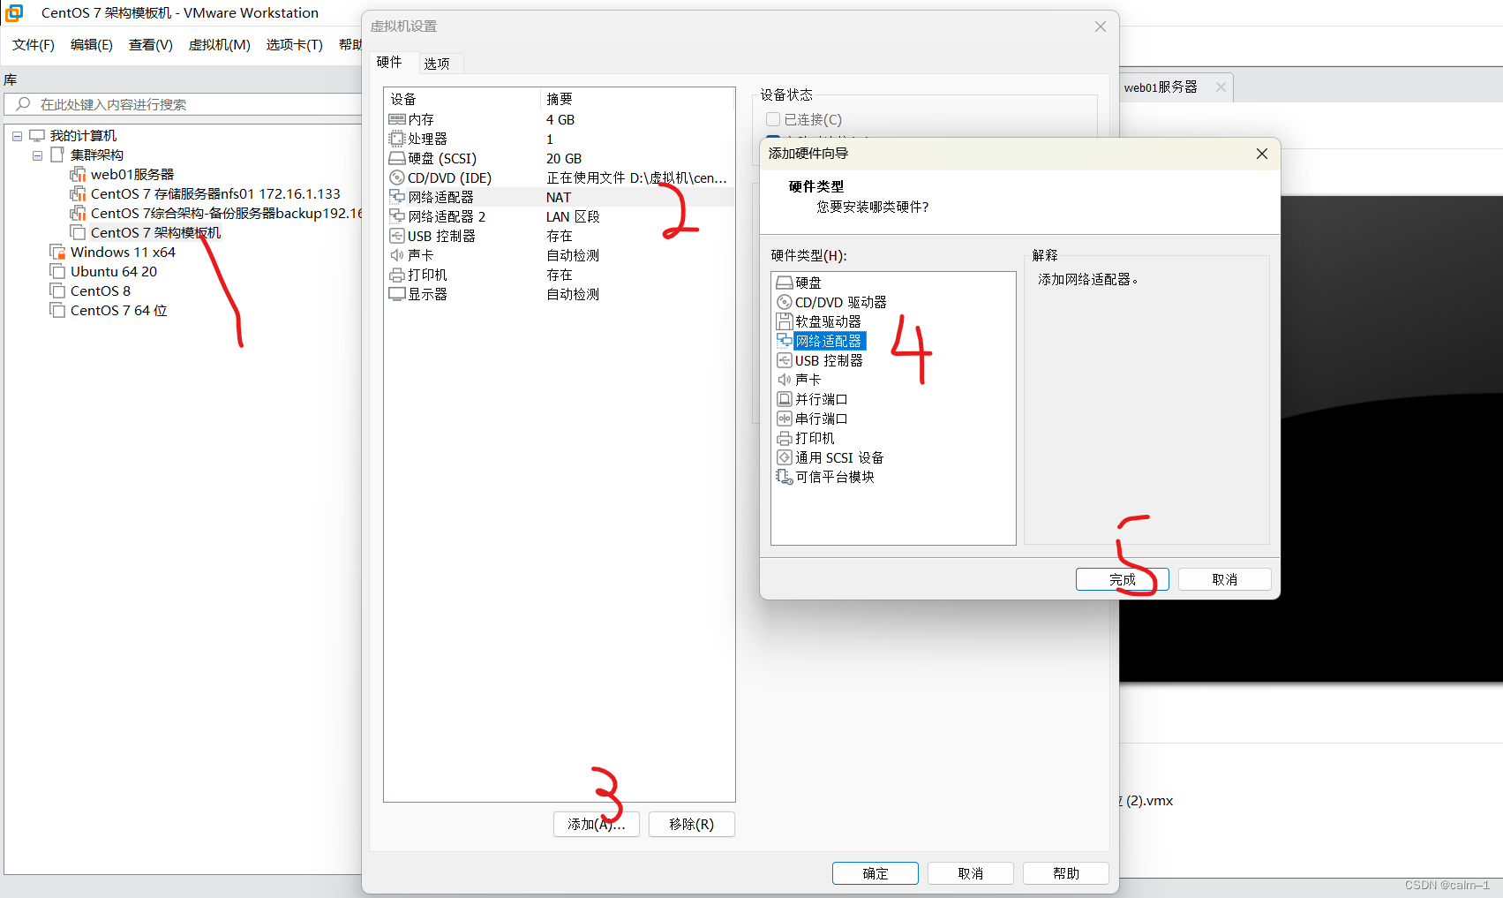The height and width of the screenshot is (898, 1503).
Task: Choose 网络适配器 icon in the hardware type list
Action: pyautogui.click(x=784, y=341)
